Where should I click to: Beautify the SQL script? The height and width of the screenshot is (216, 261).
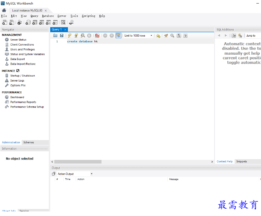pos(166,35)
